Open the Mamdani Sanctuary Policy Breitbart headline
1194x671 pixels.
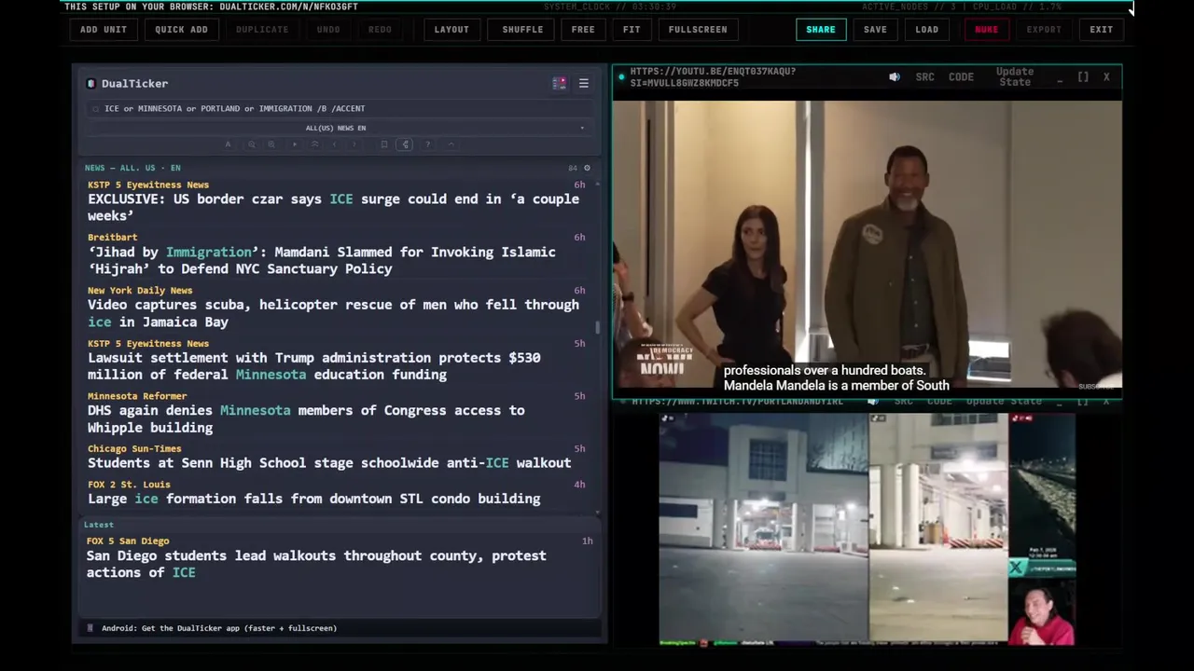point(322,260)
